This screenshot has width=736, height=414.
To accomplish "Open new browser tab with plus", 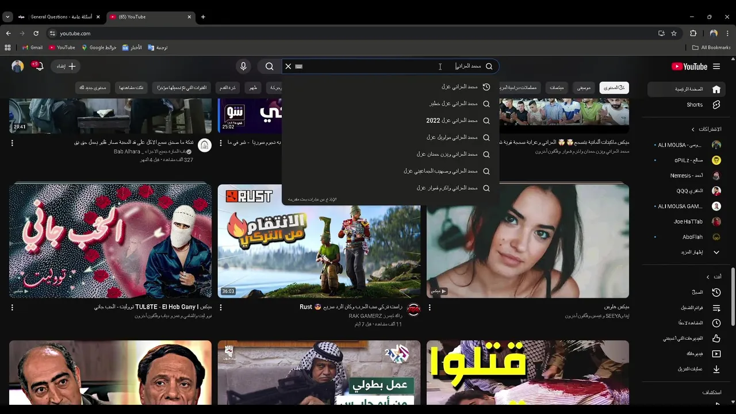I will (203, 17).
